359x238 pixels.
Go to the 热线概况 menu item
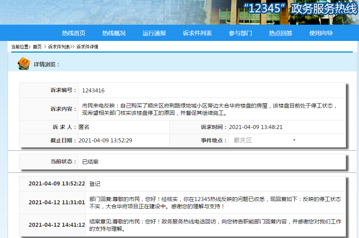point(114,33)
